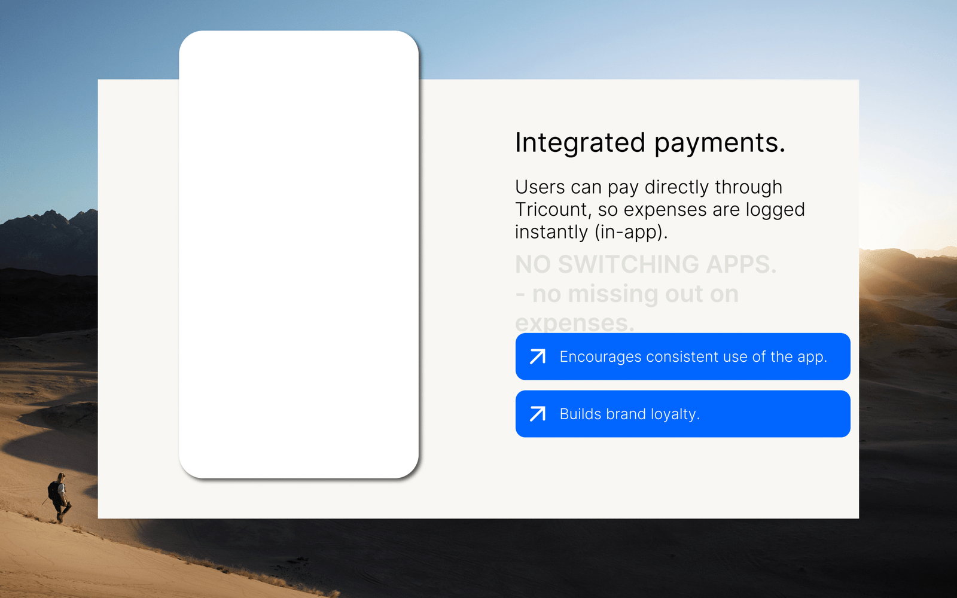The image size is (957, 598).
Task: Click the faded 'NO SWITCHING APPS.' text
Action: click(x=645, y=264)
